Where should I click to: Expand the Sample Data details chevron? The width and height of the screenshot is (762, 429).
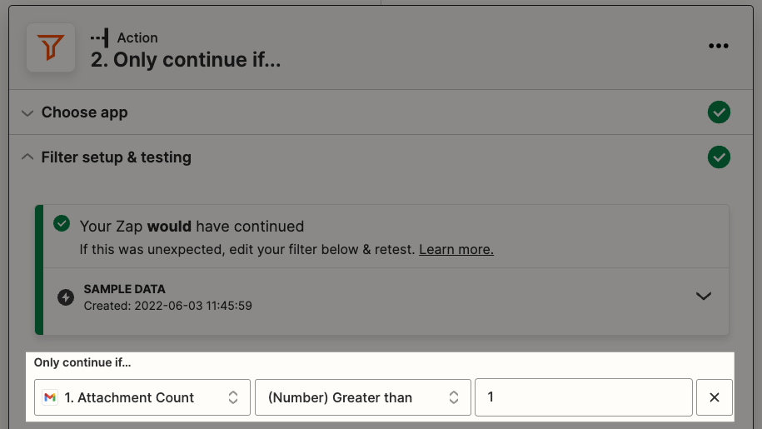click(x=703, y=296)
